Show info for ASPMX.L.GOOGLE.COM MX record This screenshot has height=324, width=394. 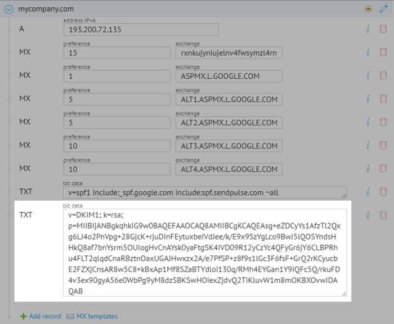(x=368, y=75)
